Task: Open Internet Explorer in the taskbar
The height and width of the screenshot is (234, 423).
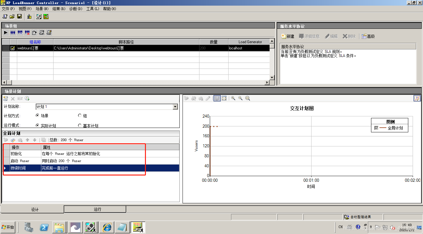Action: pyautogui.click(x=107, y=227)
